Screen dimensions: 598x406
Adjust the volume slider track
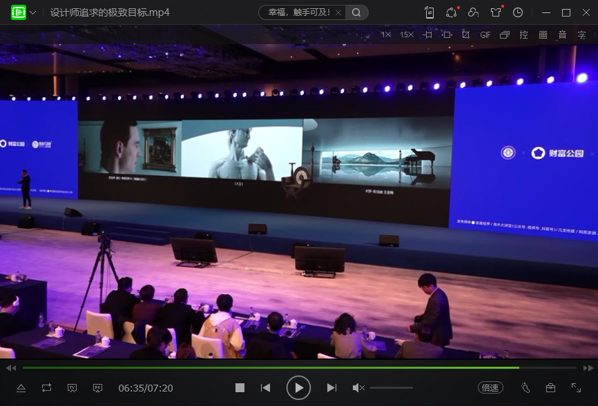[x=392, y=388]
